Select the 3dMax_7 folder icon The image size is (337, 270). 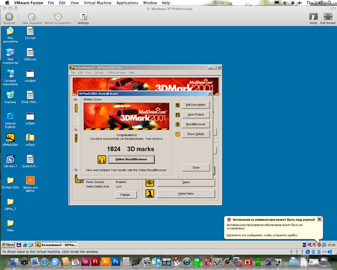(x=10, y=204)
